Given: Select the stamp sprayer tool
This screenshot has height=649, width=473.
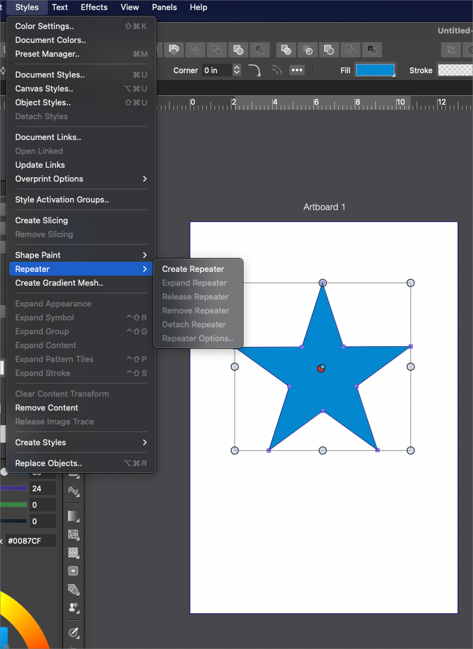Looking at the screenshot, I should (x=73, y=608).
